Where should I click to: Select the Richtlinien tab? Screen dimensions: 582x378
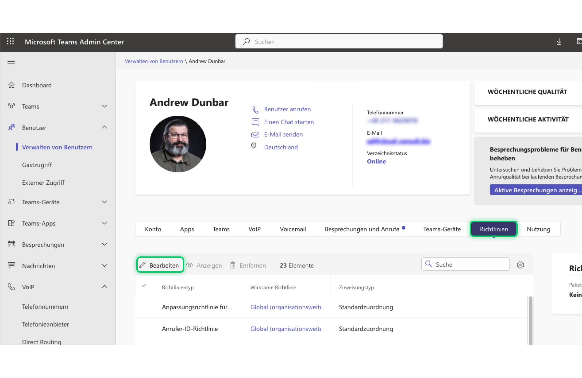pos(494,229)
